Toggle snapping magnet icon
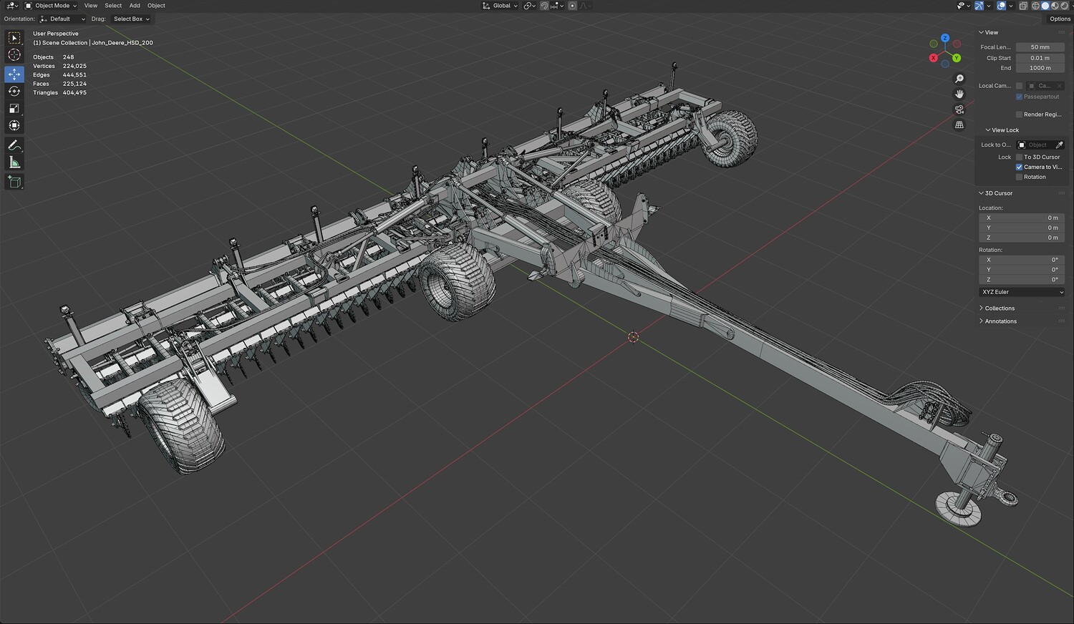Screen dimensions: 1074x624 [544, 6]
